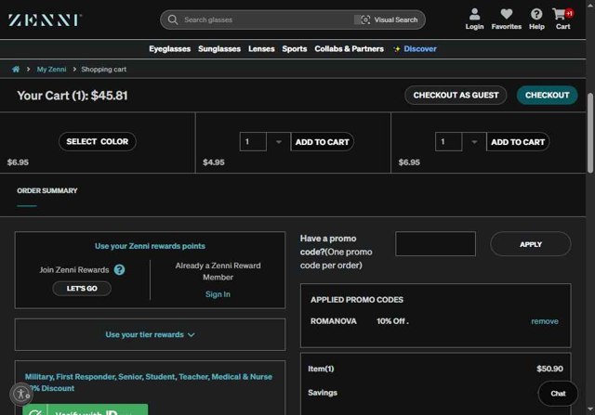Add the right-hand $6.95 item to cart
The image size is (595, 415).
click(518, 142)
